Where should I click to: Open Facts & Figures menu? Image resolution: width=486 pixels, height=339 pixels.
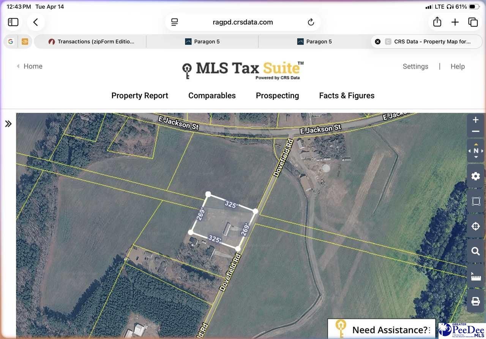click(347, 96)
